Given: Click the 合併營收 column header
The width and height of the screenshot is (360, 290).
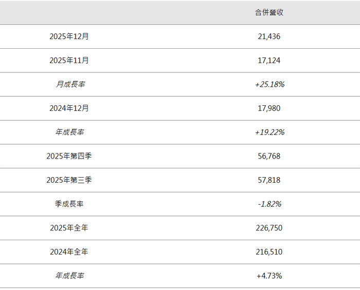Looking at the screenshot, I should tap(269, 12).
